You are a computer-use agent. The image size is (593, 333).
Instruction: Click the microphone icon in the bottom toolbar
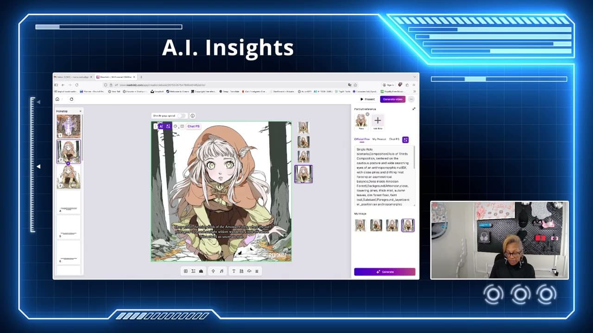[x=213, y=271]
